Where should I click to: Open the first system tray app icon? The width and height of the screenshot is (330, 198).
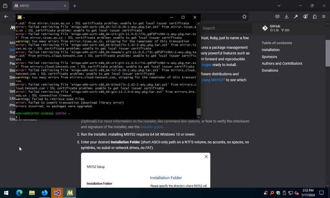[266, 193]
